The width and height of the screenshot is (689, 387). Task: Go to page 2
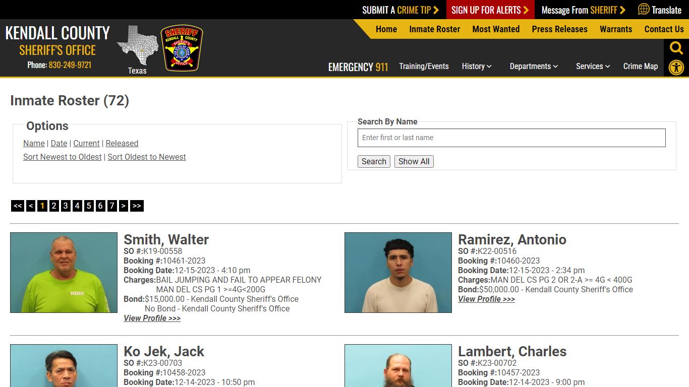54,206
